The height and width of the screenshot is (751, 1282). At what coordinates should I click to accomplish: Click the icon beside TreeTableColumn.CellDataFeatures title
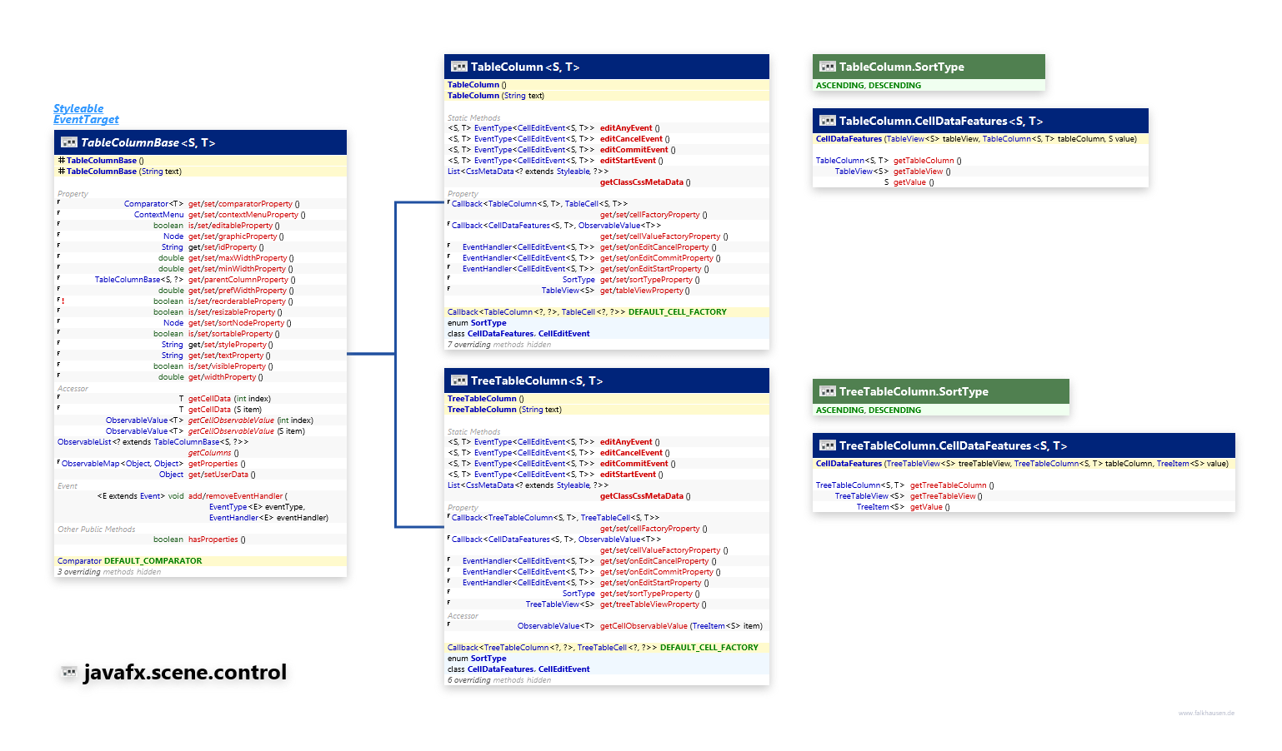(x=827, y=445)
